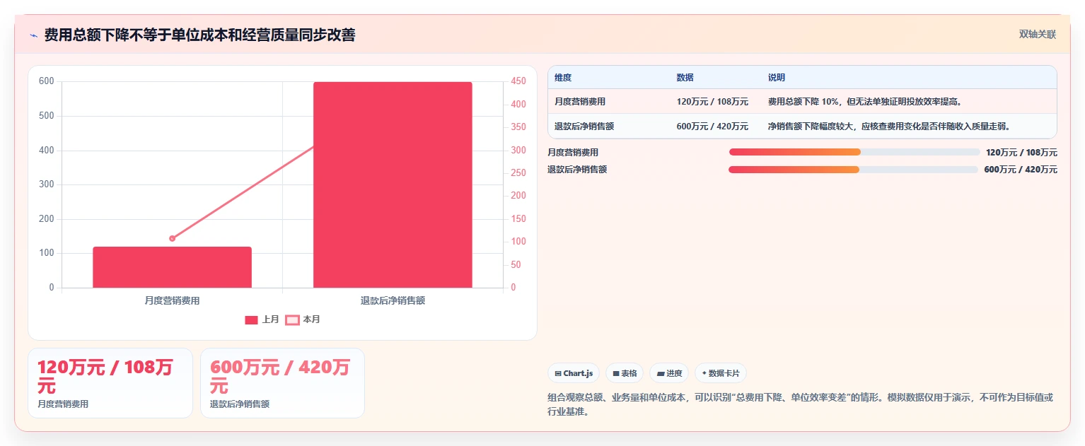Screen dimensions: 1085x446
Task: Select the 表格 tag chip
Action: [625, 373]
